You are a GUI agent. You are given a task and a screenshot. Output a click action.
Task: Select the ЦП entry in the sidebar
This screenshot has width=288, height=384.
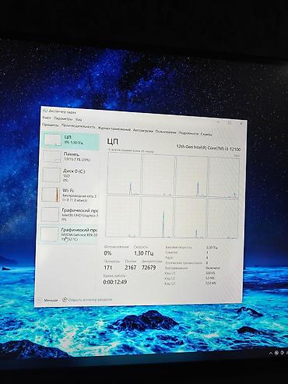[x=71, y=140]
